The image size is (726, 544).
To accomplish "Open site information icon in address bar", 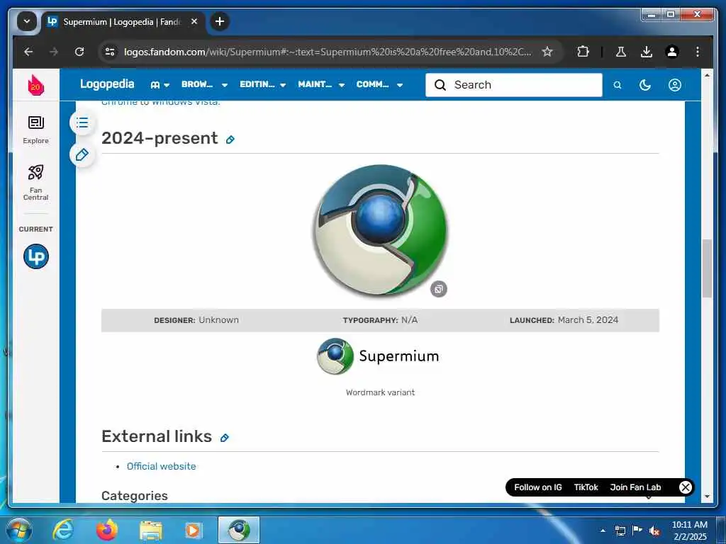I will click(x=110, y=52).
